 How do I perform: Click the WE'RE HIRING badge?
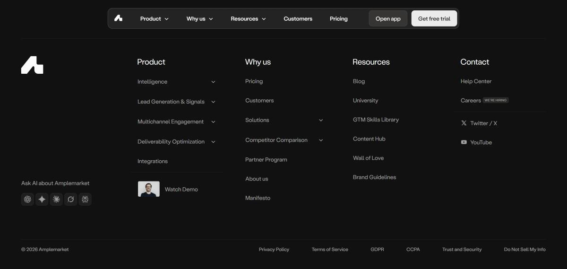496,100
